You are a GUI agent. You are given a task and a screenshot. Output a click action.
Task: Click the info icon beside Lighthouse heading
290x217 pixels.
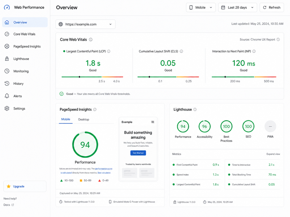point(195,109)
